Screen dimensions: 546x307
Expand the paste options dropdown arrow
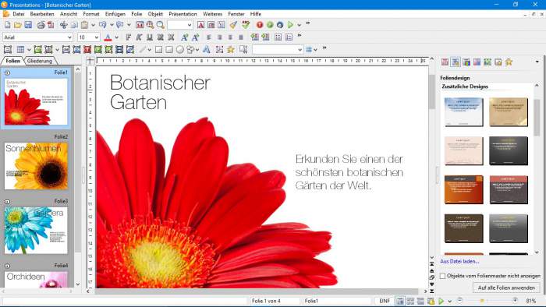pyautogui.click(x=93, y=25)
